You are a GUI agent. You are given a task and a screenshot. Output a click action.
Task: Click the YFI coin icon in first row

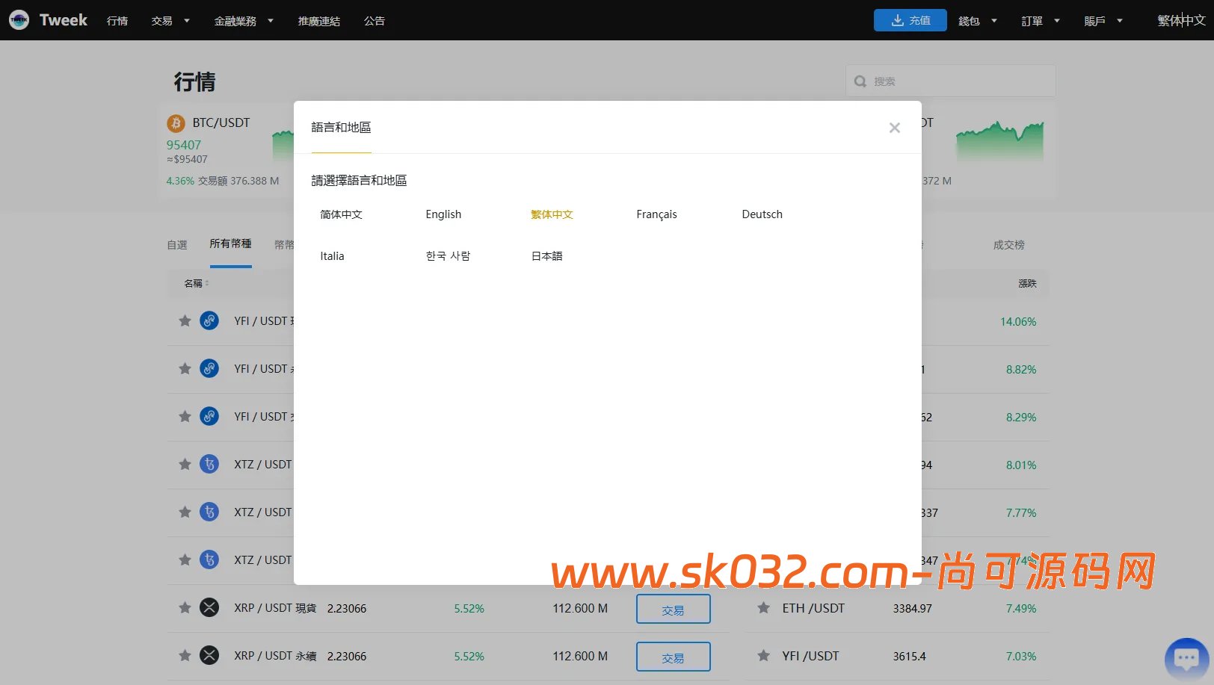click(x=209, y=320)
